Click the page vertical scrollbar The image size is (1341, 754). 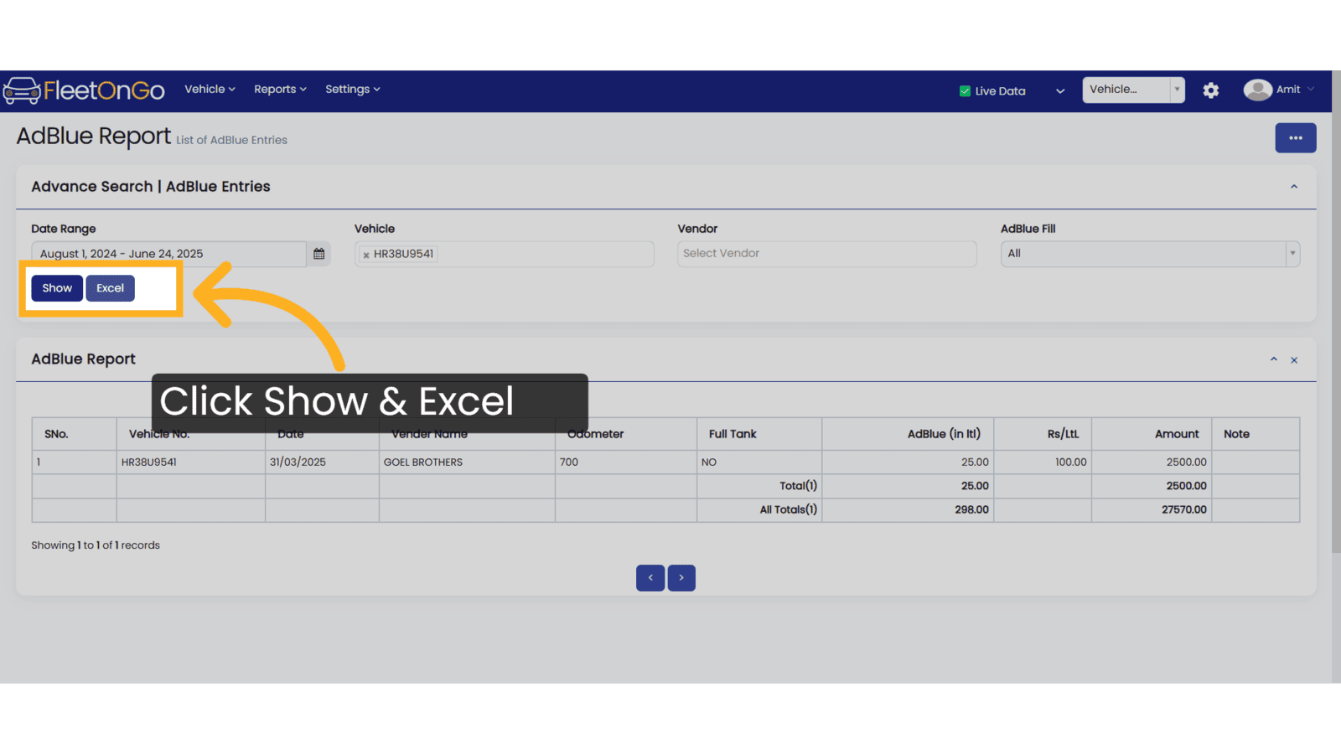pyautogui.click(x=1336, y=312)
